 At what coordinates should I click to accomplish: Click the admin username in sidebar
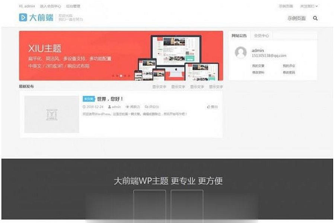pos(258,51)
